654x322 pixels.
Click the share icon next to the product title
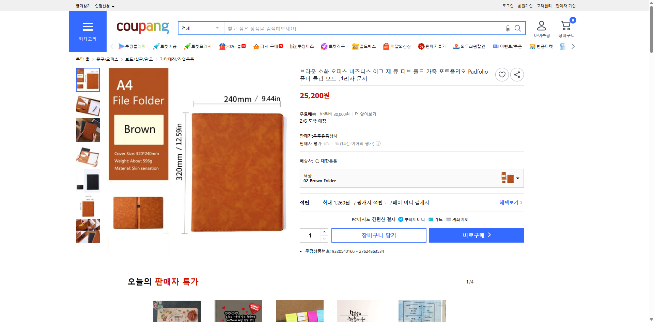pos(517,74)
